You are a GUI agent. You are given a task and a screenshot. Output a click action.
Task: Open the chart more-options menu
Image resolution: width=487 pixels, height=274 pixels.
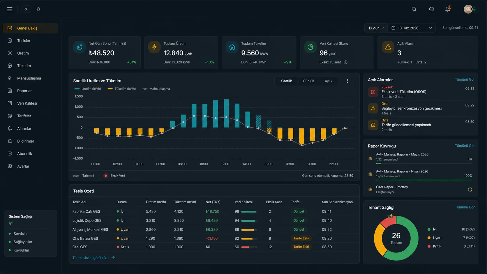[347, 81]
